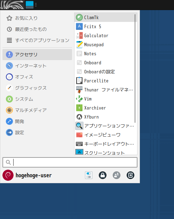Click the log out icon button
Image resolution: width=174 pixels, height=219 pixels.
(130, 175)
